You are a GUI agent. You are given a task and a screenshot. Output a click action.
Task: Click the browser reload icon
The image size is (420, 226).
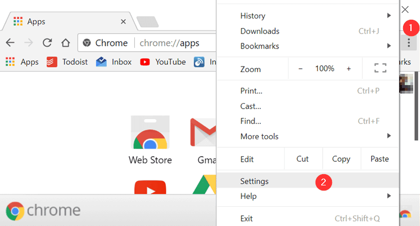tap(47, 43)
